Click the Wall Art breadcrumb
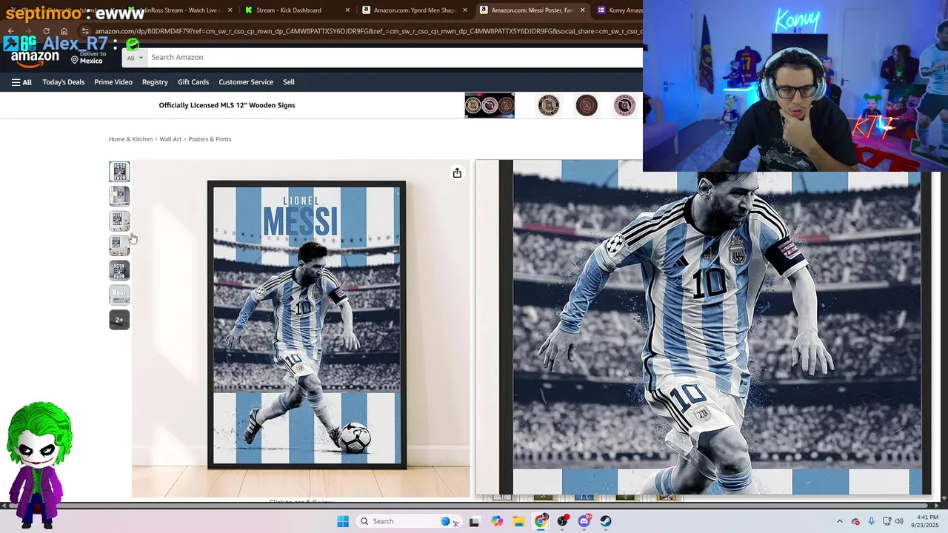The image size is (948, 533). [170, 139]
